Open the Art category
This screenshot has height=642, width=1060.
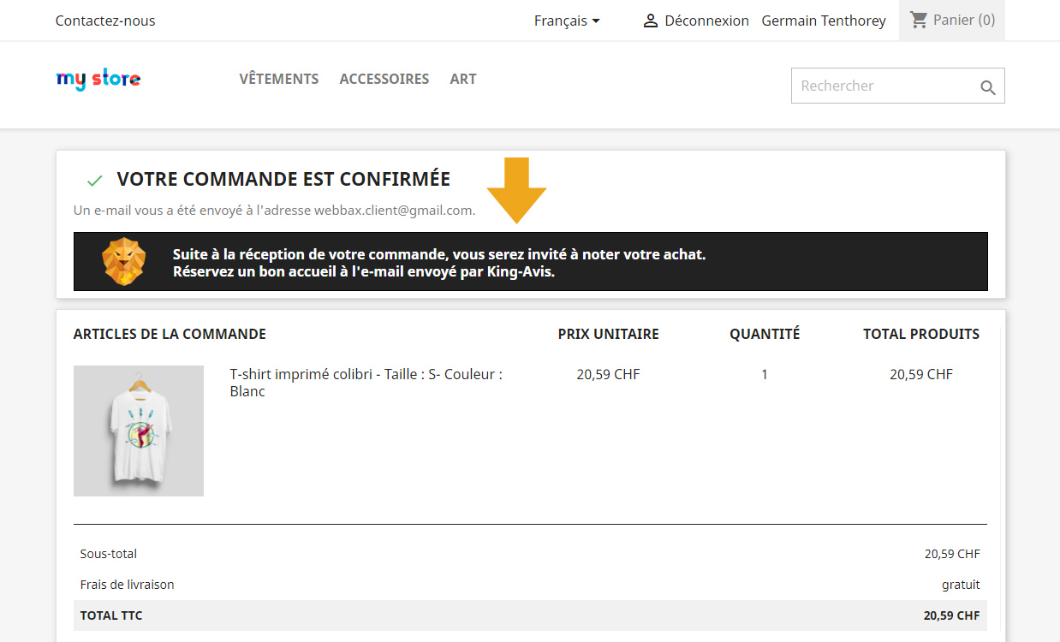coord(463,79)
